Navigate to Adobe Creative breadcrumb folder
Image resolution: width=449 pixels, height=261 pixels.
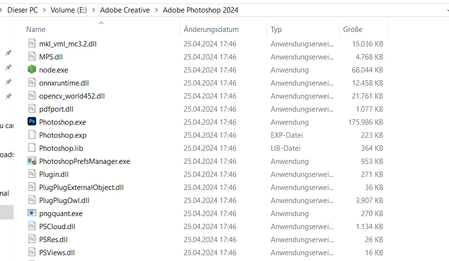coord(125,10)
